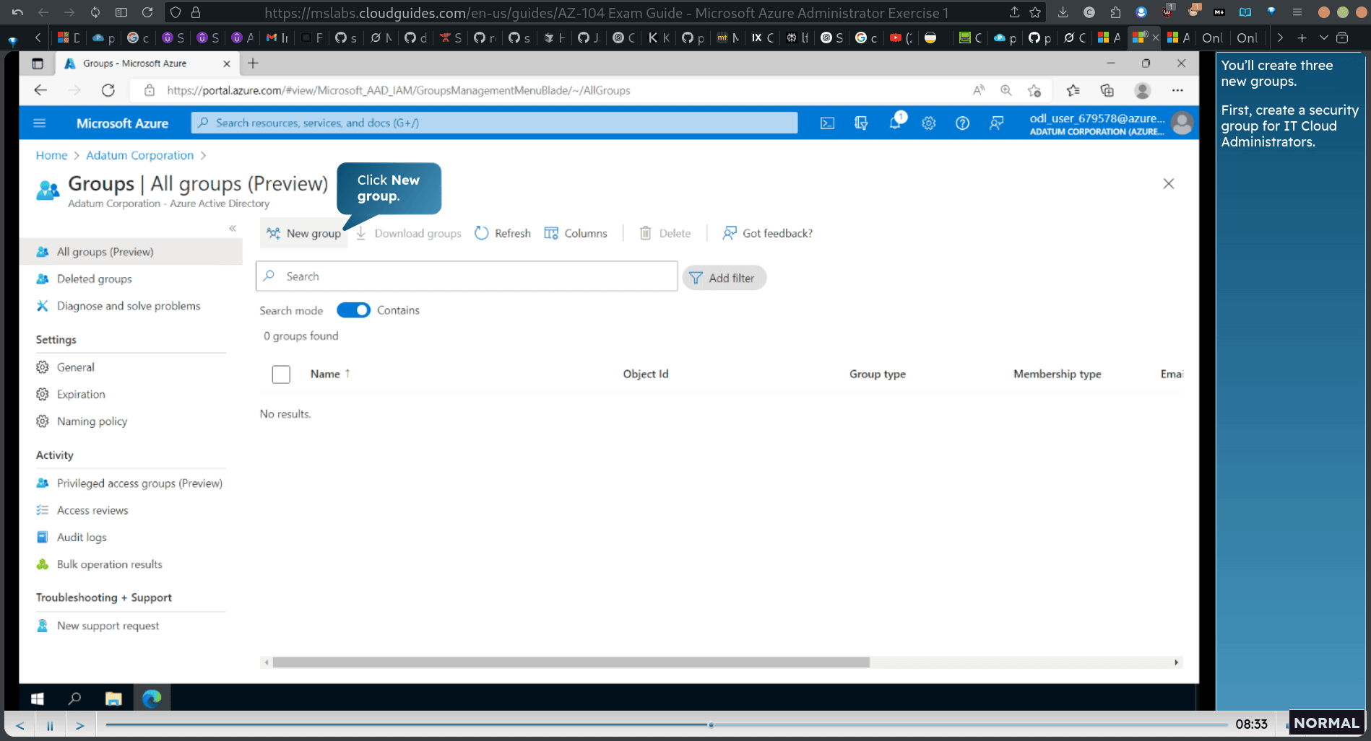
Task: Open the Directories and subscriptions filter icon
Action: tap(861, 123)
